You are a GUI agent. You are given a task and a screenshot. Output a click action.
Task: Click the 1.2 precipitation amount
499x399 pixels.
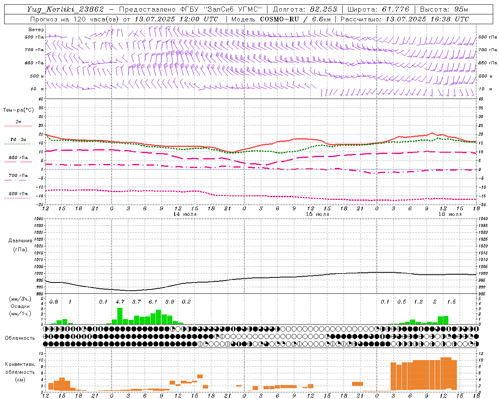(418, 302)
